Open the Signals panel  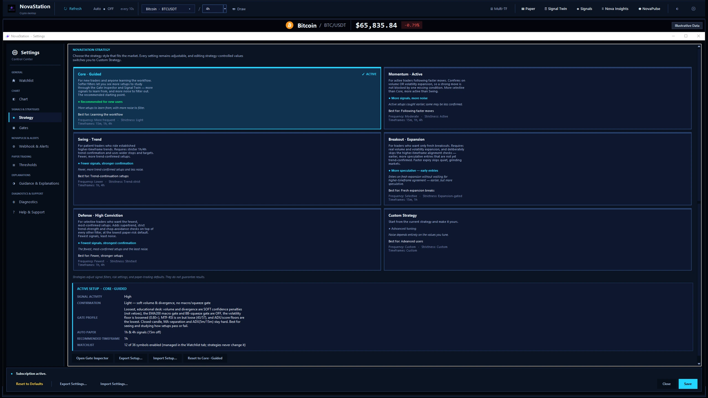click(x=584, y=9)
